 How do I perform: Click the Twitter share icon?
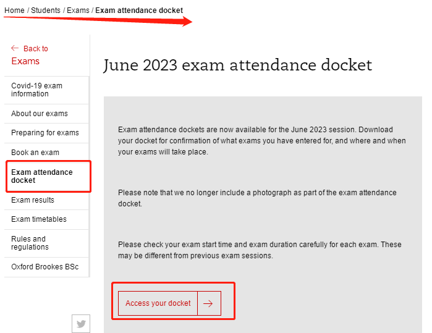coord(81,323)
